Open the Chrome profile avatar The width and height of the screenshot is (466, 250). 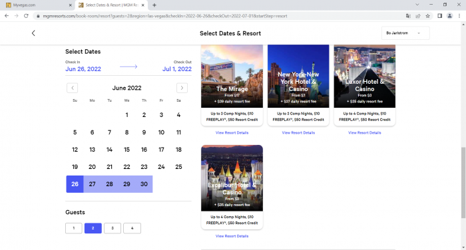[449, 16]
